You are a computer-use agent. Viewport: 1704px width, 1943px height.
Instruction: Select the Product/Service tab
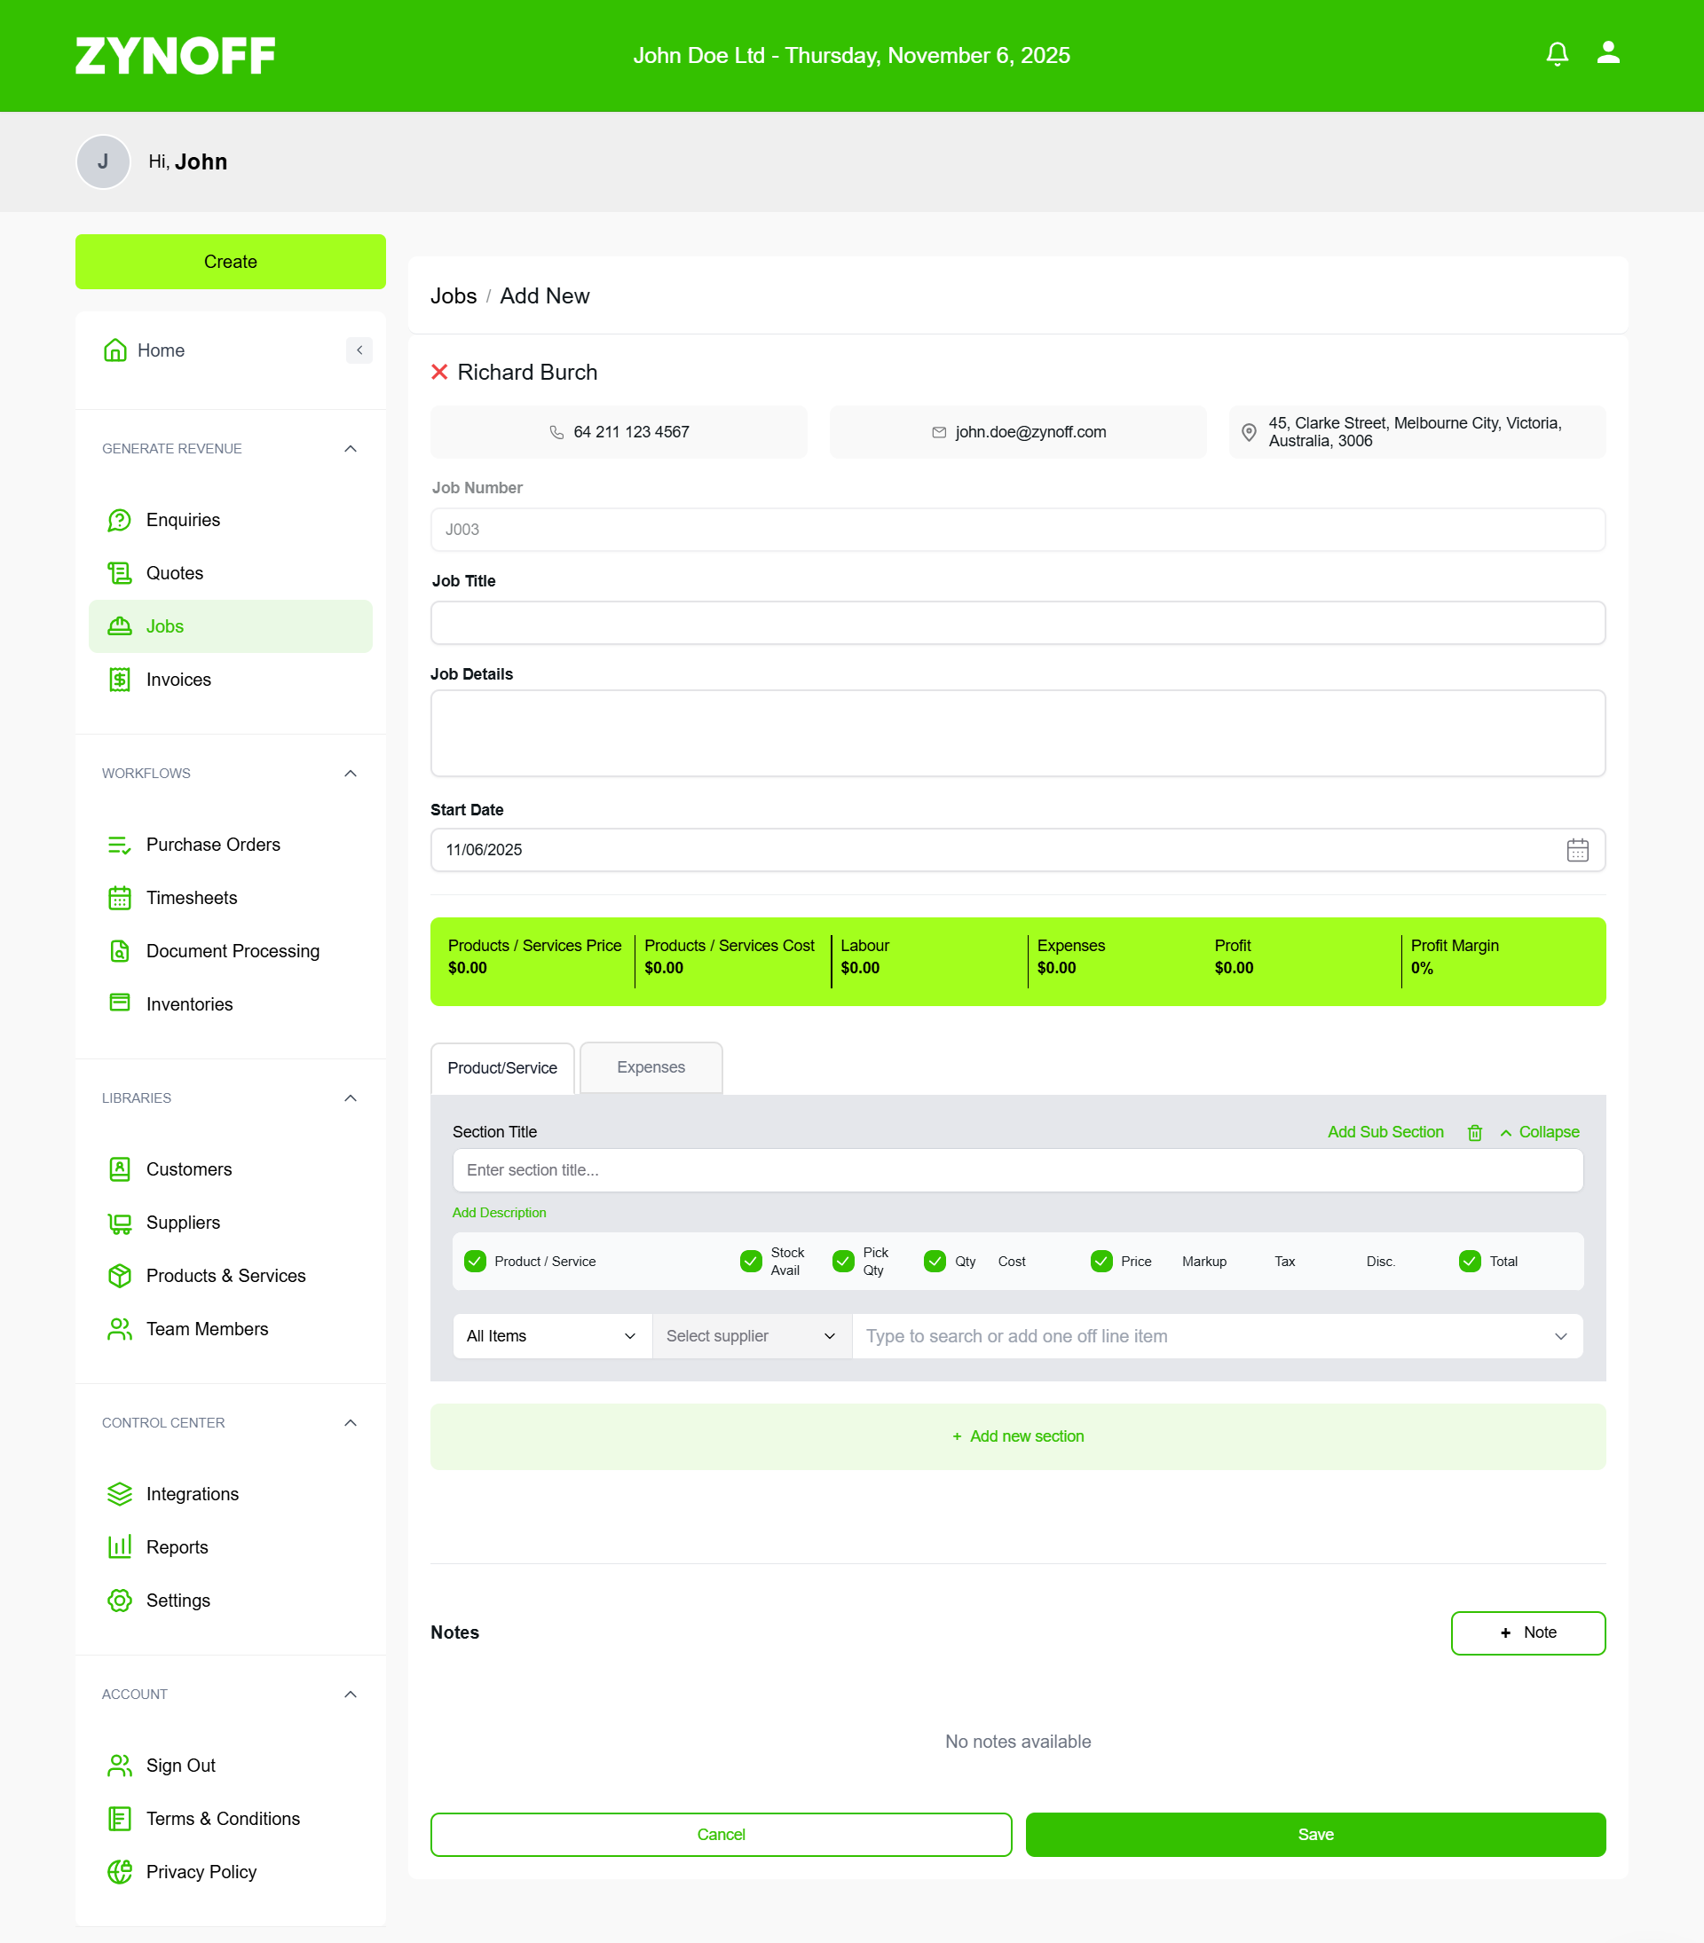point(502,1067)
